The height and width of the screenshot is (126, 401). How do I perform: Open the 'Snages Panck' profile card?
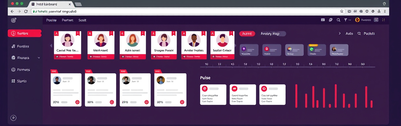pos(164,45)
